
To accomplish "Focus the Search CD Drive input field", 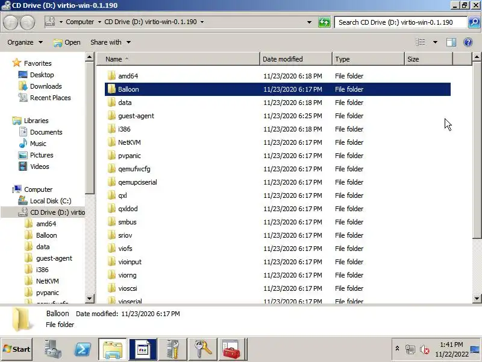I will point(401,22).
